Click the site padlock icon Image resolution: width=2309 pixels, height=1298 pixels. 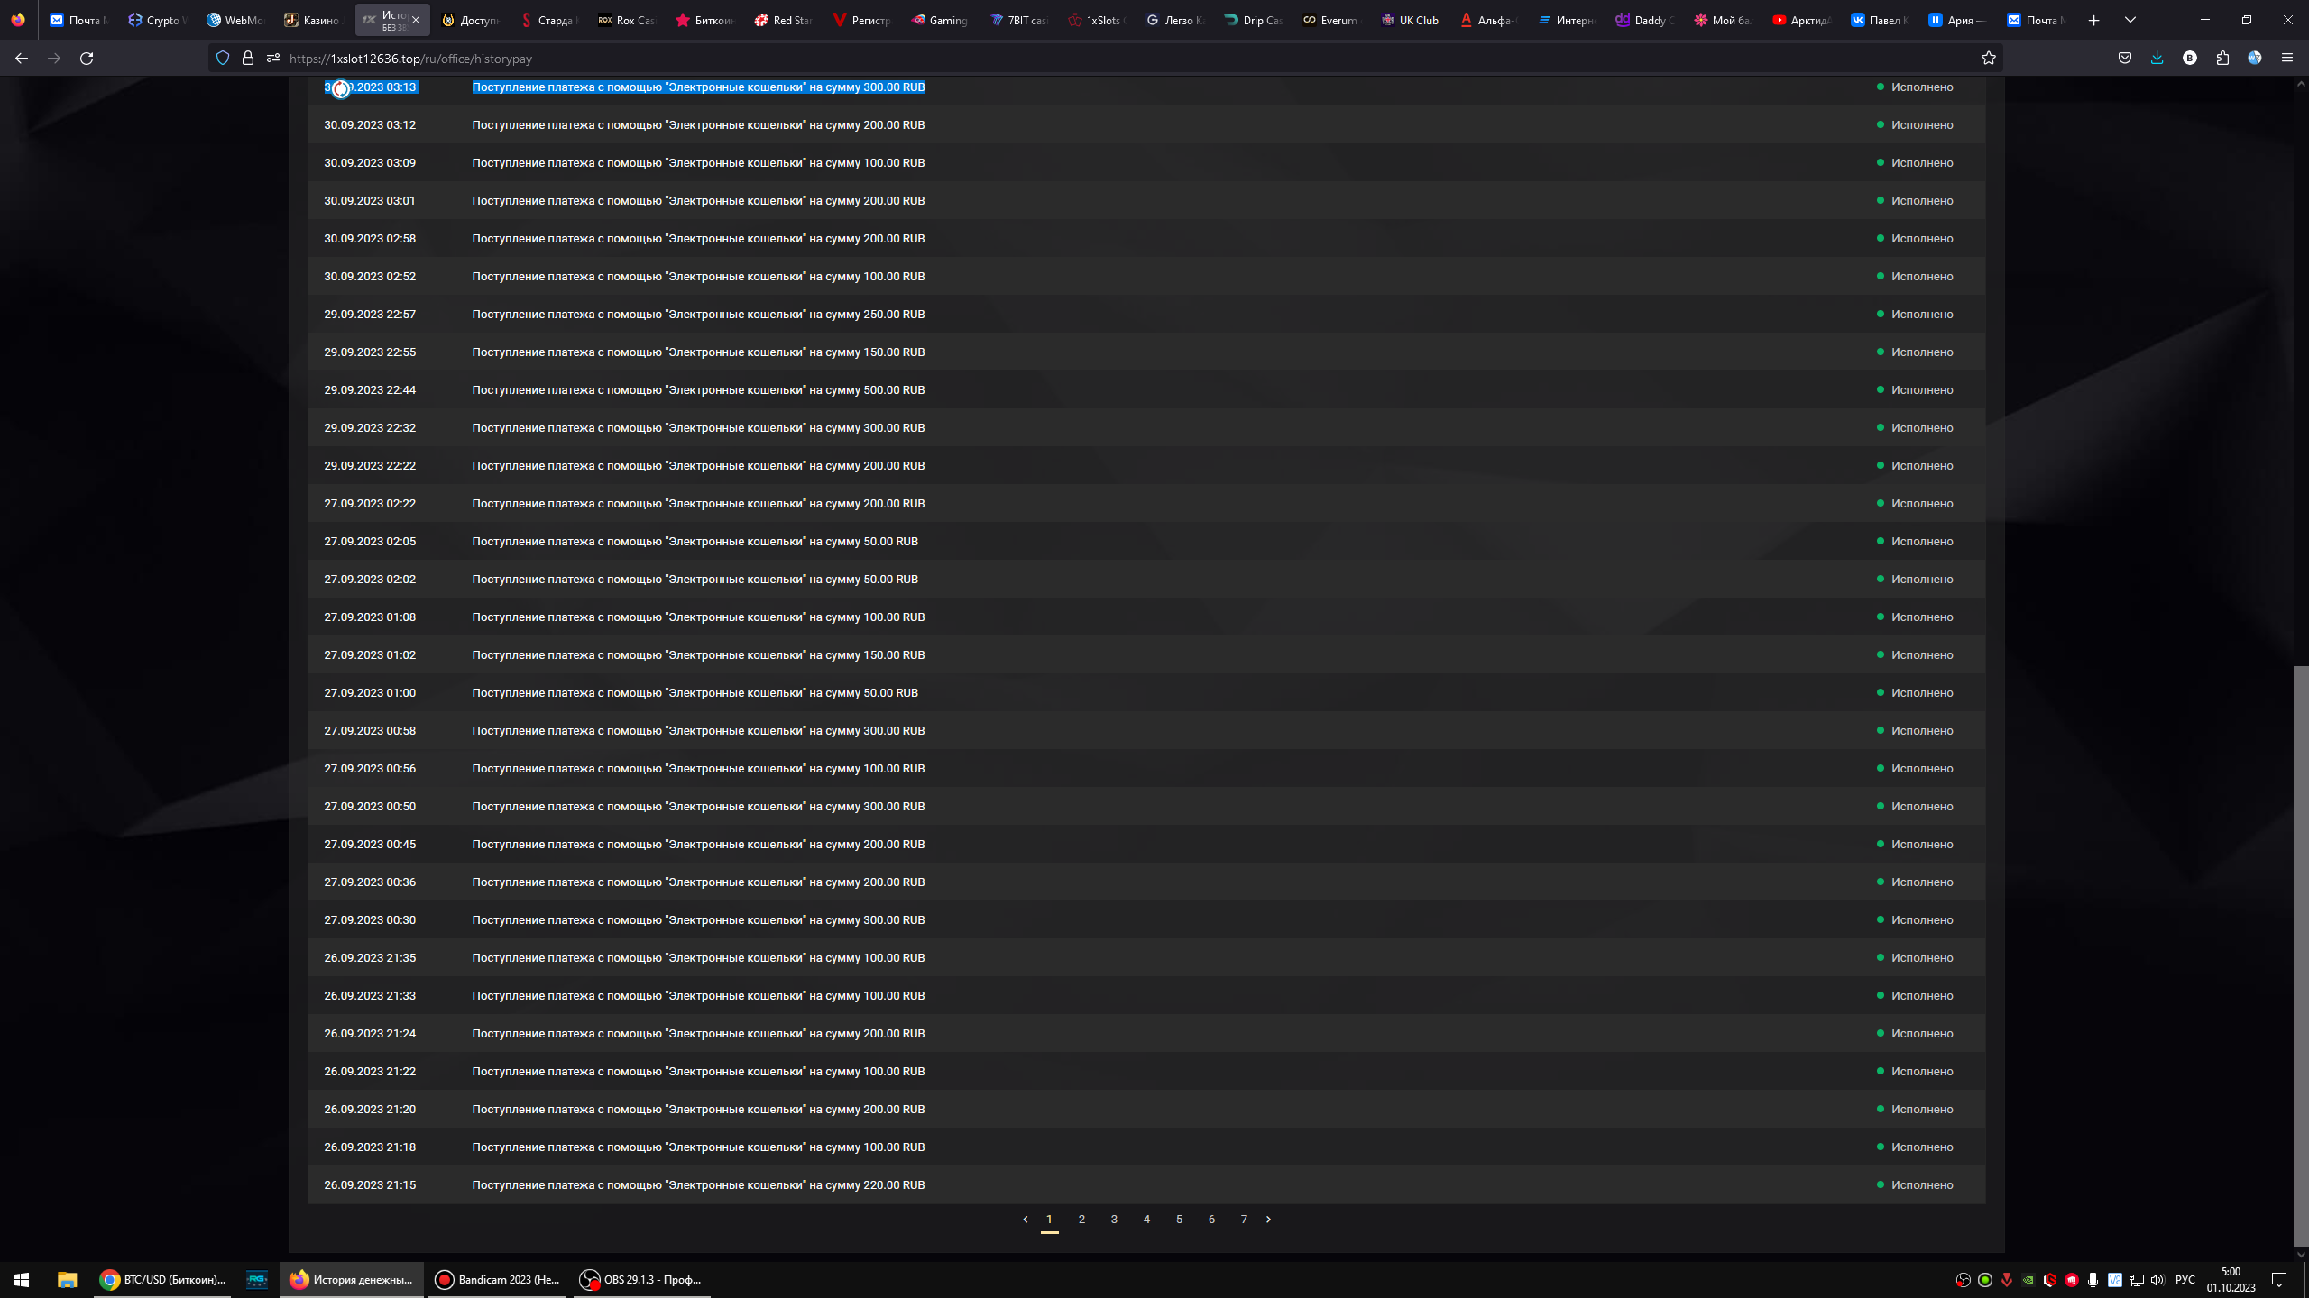click(248, 59)
